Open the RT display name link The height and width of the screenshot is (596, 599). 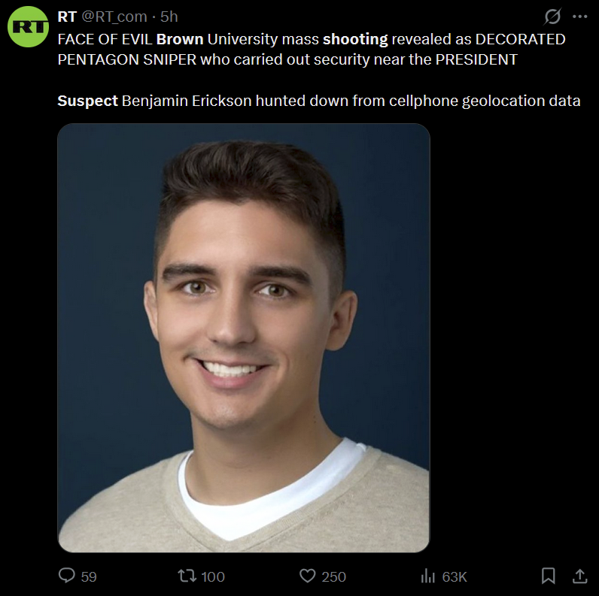[66, 17]
